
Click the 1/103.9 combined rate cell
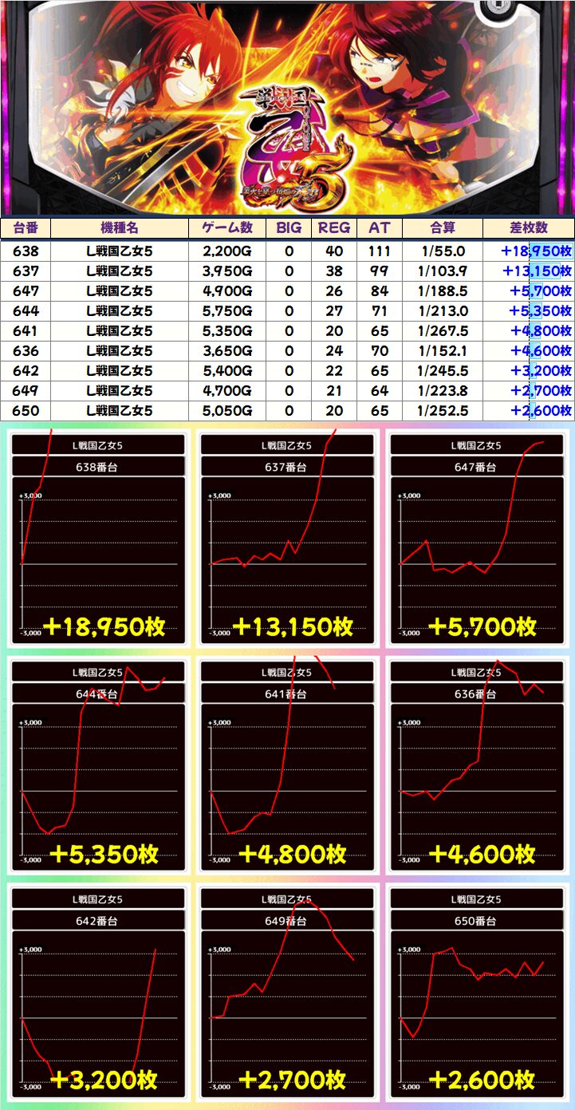click(443, 271)
